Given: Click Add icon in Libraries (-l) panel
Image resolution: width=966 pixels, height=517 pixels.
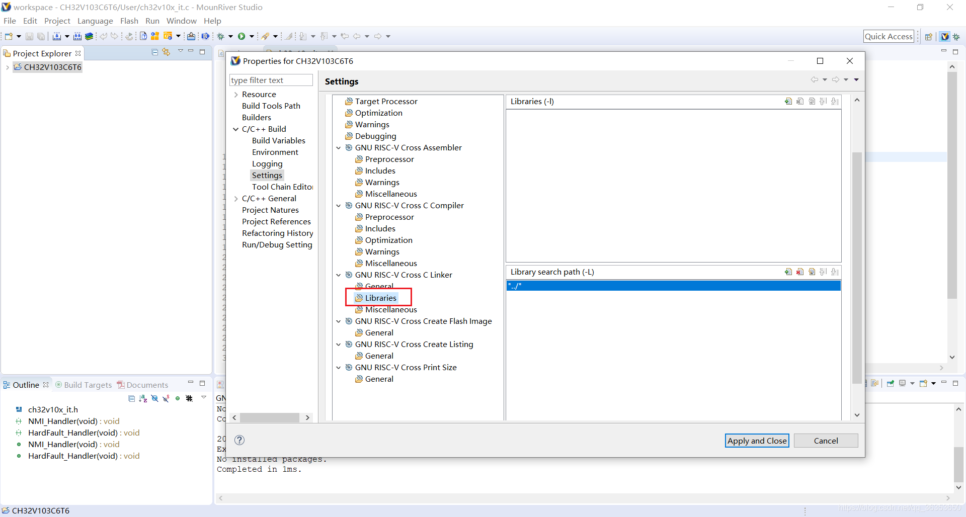Looking at the screenshot, I should pyautogui.click(x=788, y=101).
